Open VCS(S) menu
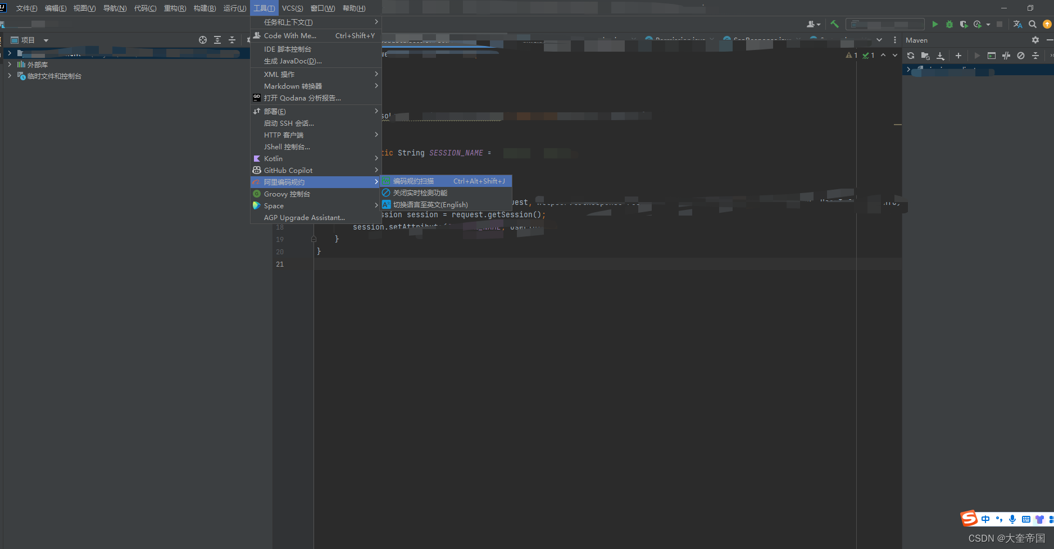 [x=292, y=8]
